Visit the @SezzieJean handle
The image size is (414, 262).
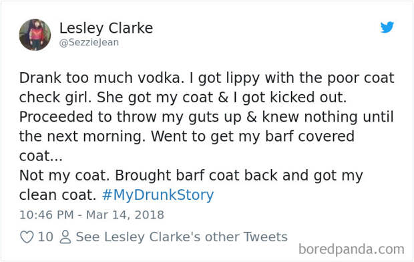click(89, 42)
